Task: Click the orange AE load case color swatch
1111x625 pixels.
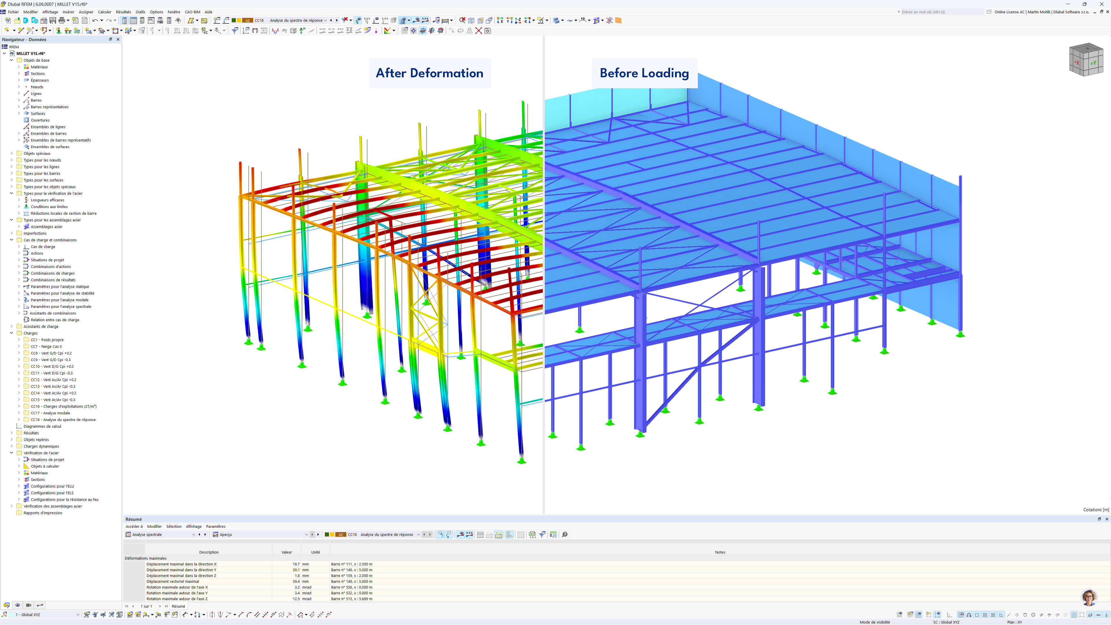Action: pyautogui.click(x=248, y=20)
